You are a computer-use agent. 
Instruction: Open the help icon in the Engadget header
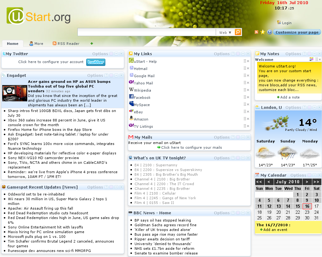point(106,75)
